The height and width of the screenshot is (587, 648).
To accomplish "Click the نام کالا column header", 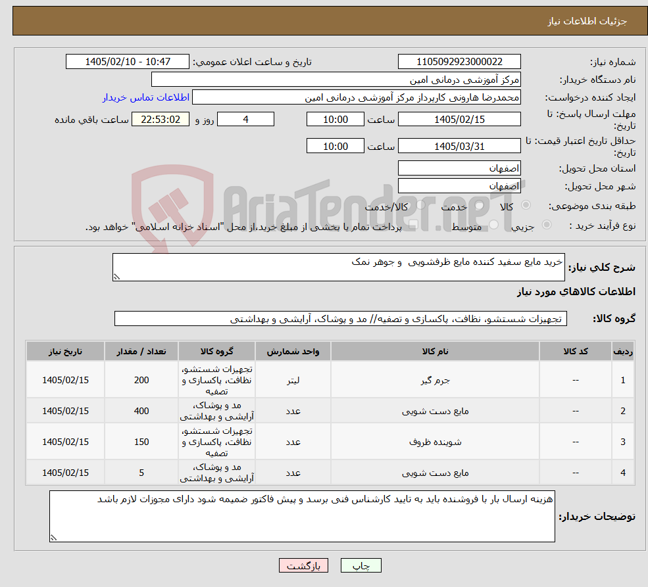I will point(435,351).
